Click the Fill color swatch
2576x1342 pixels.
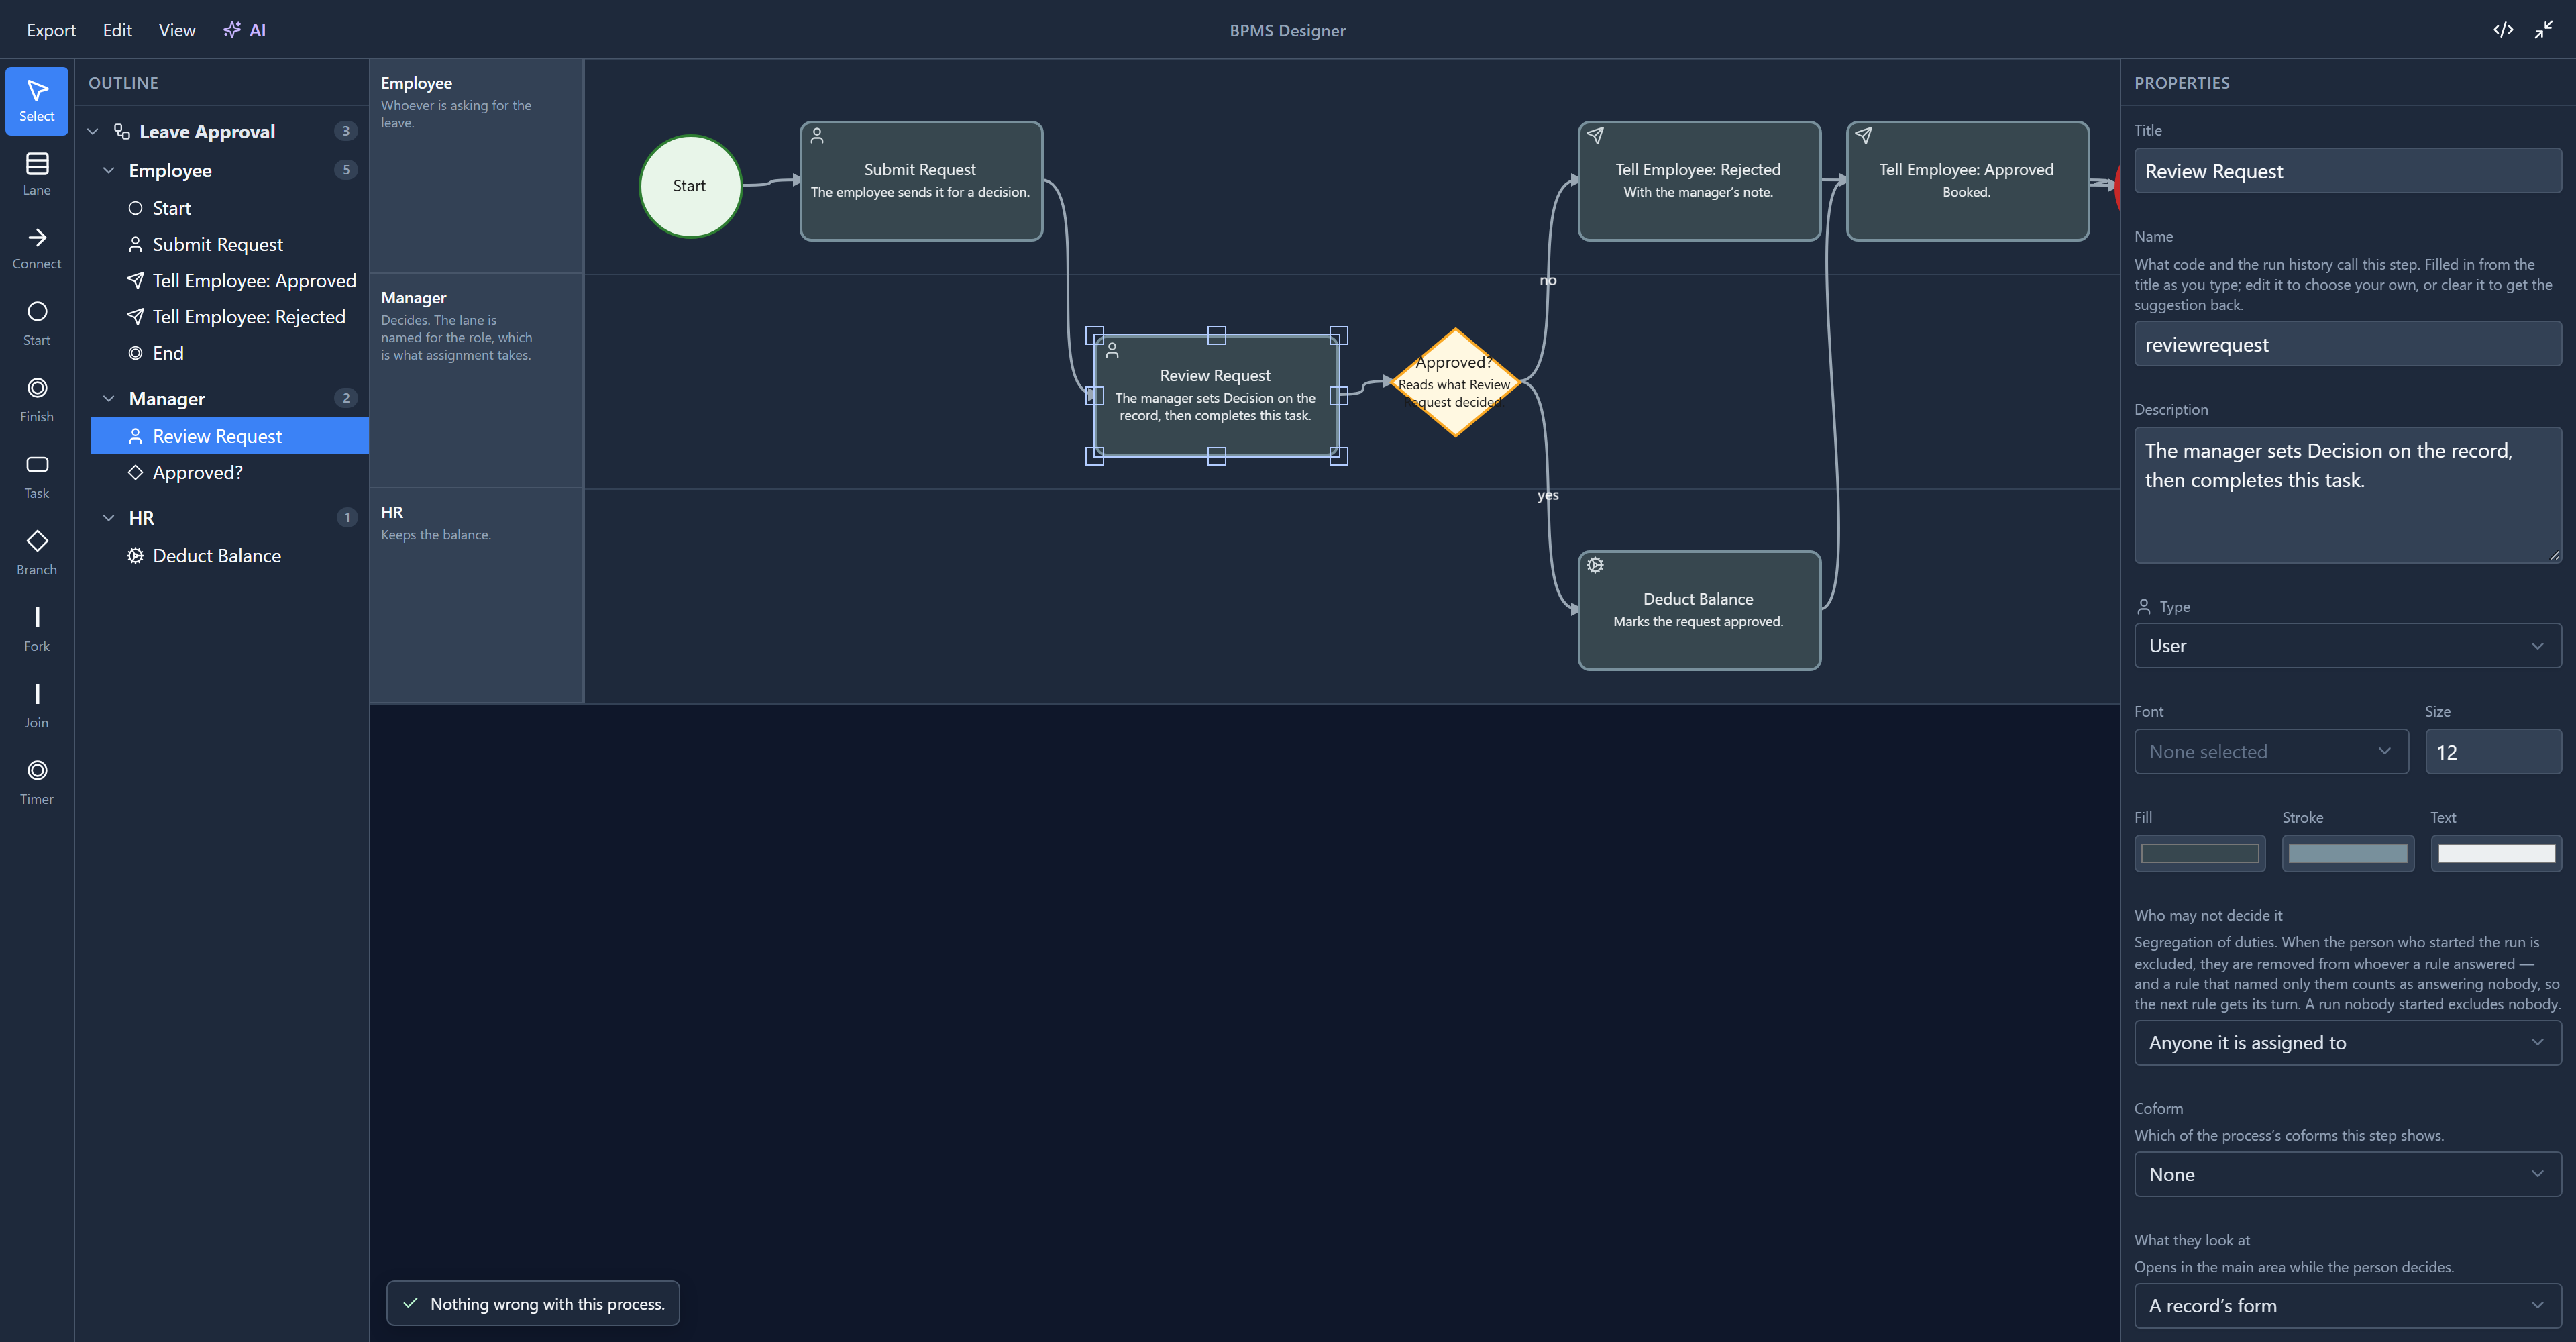pyautogui.click(x=2199, y=853)
